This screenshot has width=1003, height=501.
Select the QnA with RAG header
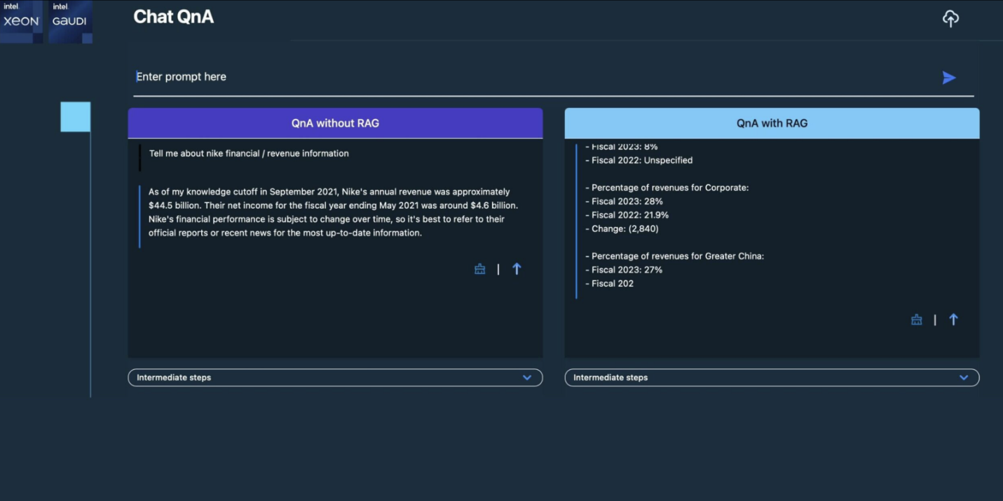772,123
